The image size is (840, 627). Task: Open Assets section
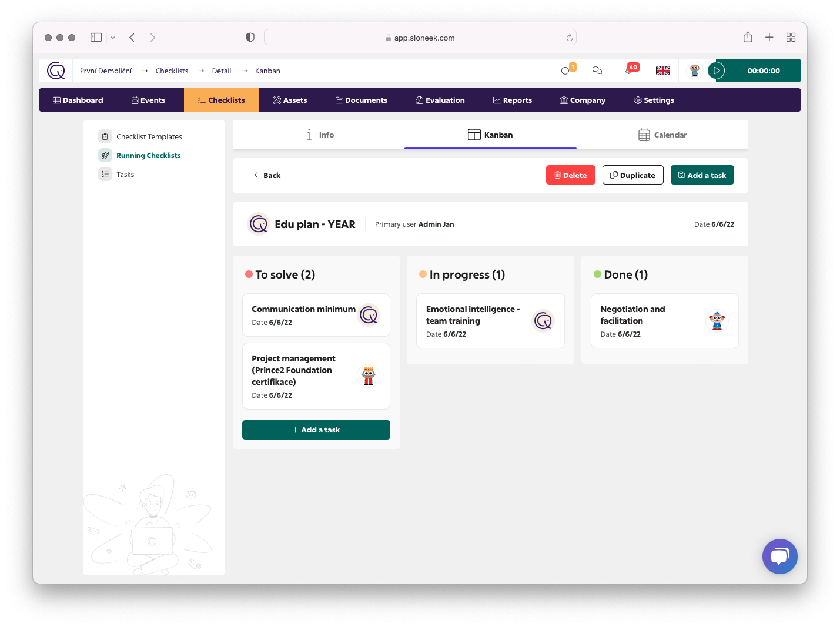290,100
